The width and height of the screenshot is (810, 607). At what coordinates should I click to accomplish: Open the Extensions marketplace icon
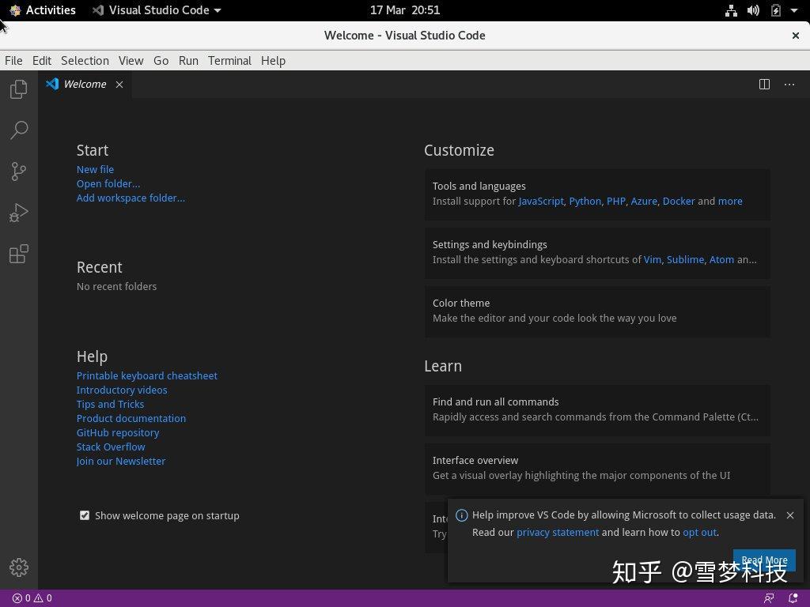click(x=18, y=253)
